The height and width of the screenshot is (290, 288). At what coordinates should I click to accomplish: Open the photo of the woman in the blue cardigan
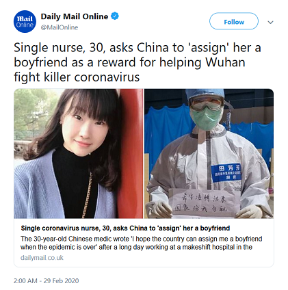click(79, 153)
